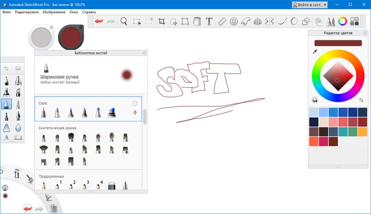Click the green Redo arrow in top toolbar
This screenshot has height=214, width=371.
click(x=111, y=21)
